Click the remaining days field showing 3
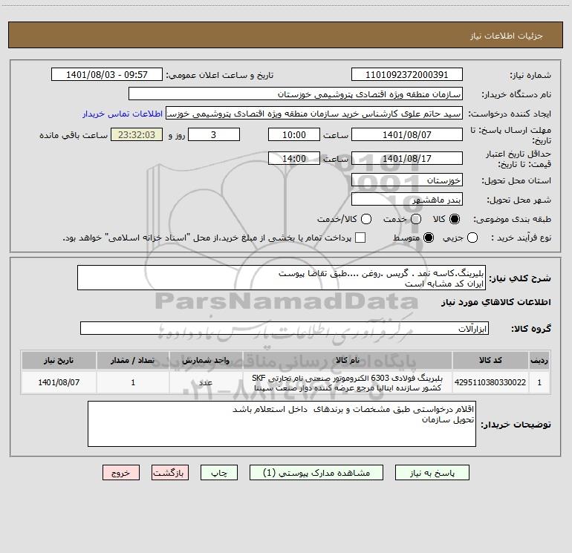The image size is (572, 553). (214, 134)
